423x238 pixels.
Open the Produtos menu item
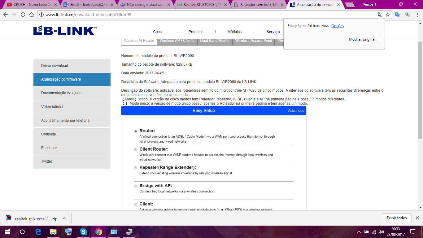[196, 32]
